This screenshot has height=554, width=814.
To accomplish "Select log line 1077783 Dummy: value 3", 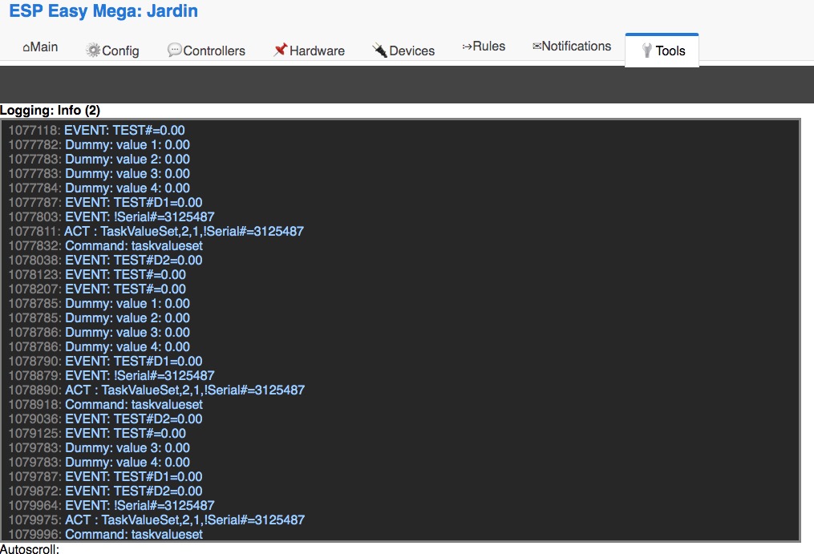I will pos(99,174).
